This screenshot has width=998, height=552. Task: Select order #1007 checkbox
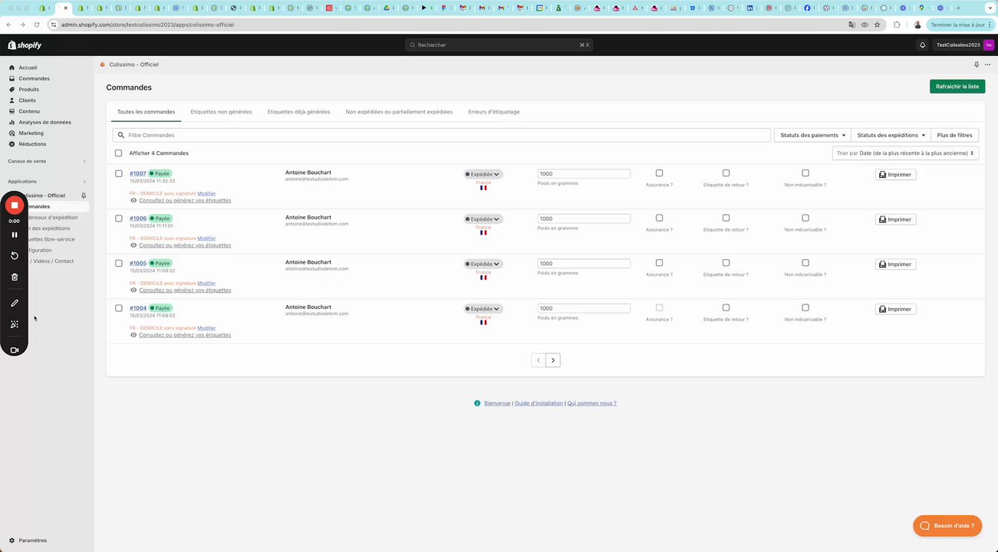tap(119, 174)
